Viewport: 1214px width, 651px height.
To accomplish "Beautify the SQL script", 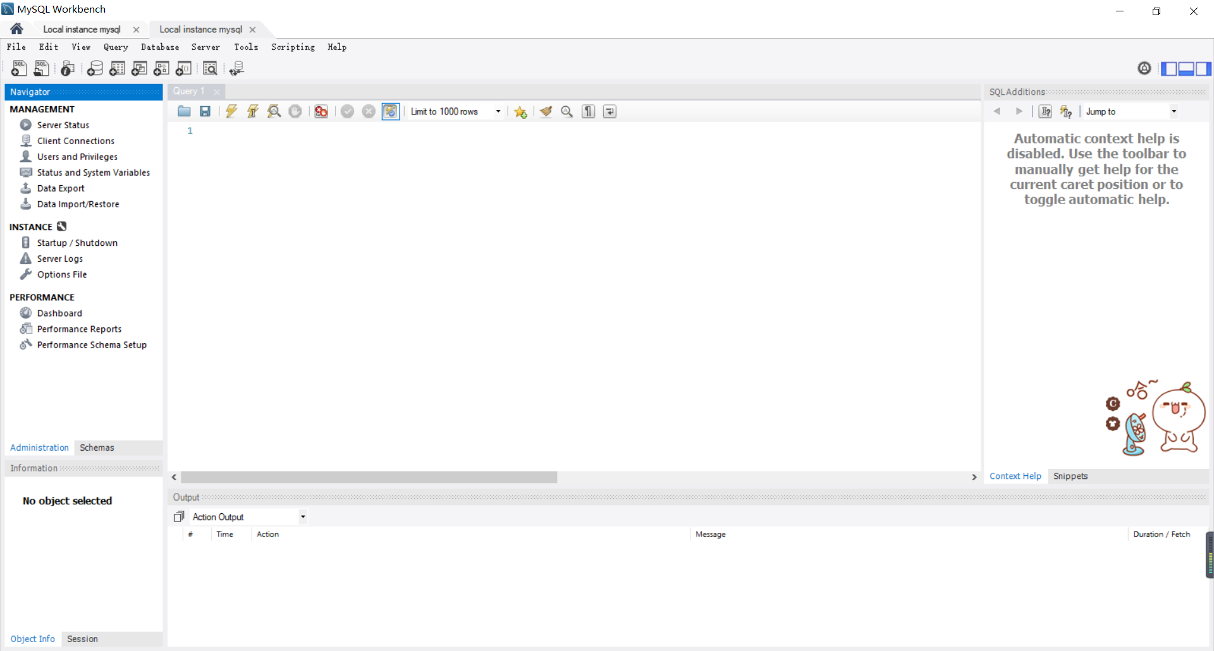I will pos(546,111).
